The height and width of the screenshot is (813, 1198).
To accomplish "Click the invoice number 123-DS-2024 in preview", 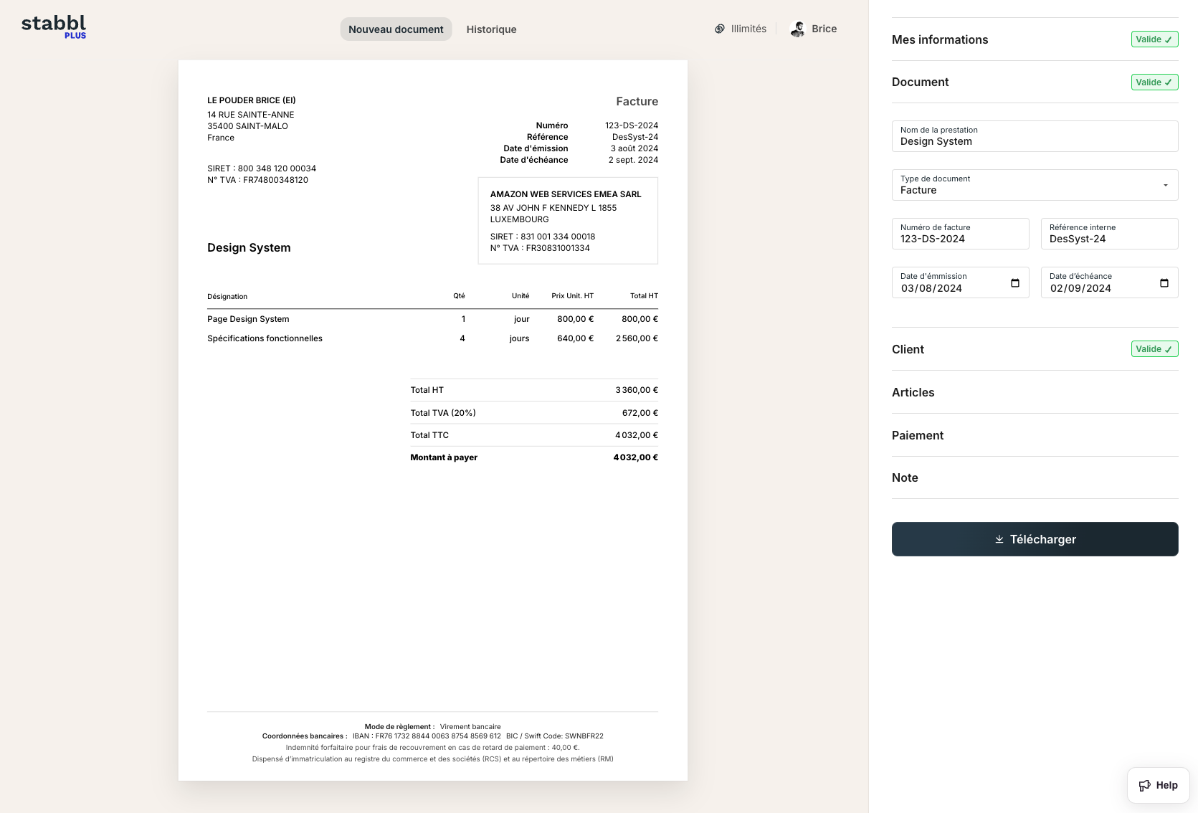I will coord(632,125).
